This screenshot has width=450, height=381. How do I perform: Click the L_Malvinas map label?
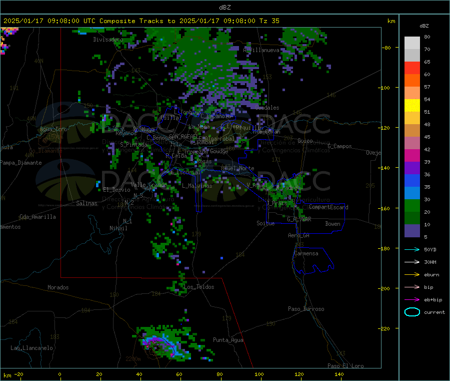(197, 186)
